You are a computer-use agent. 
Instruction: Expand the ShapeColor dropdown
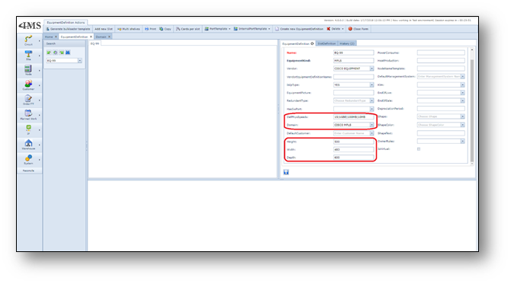pos(462,125)
